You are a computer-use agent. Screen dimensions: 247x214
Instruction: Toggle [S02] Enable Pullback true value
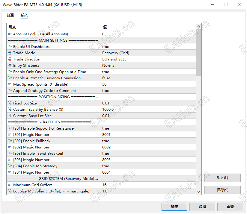tap(149, 141)
